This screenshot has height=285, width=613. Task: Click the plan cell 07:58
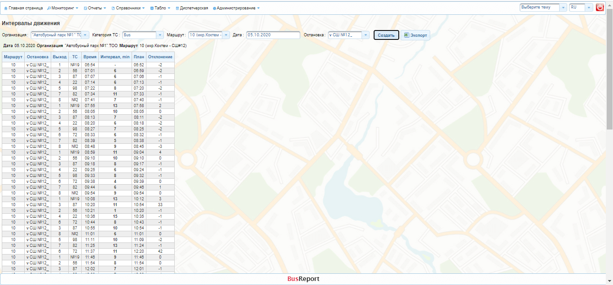[139, 106]
